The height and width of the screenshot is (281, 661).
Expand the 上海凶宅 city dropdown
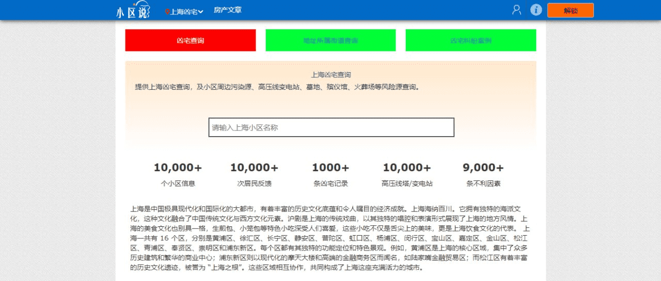point(186,11)
